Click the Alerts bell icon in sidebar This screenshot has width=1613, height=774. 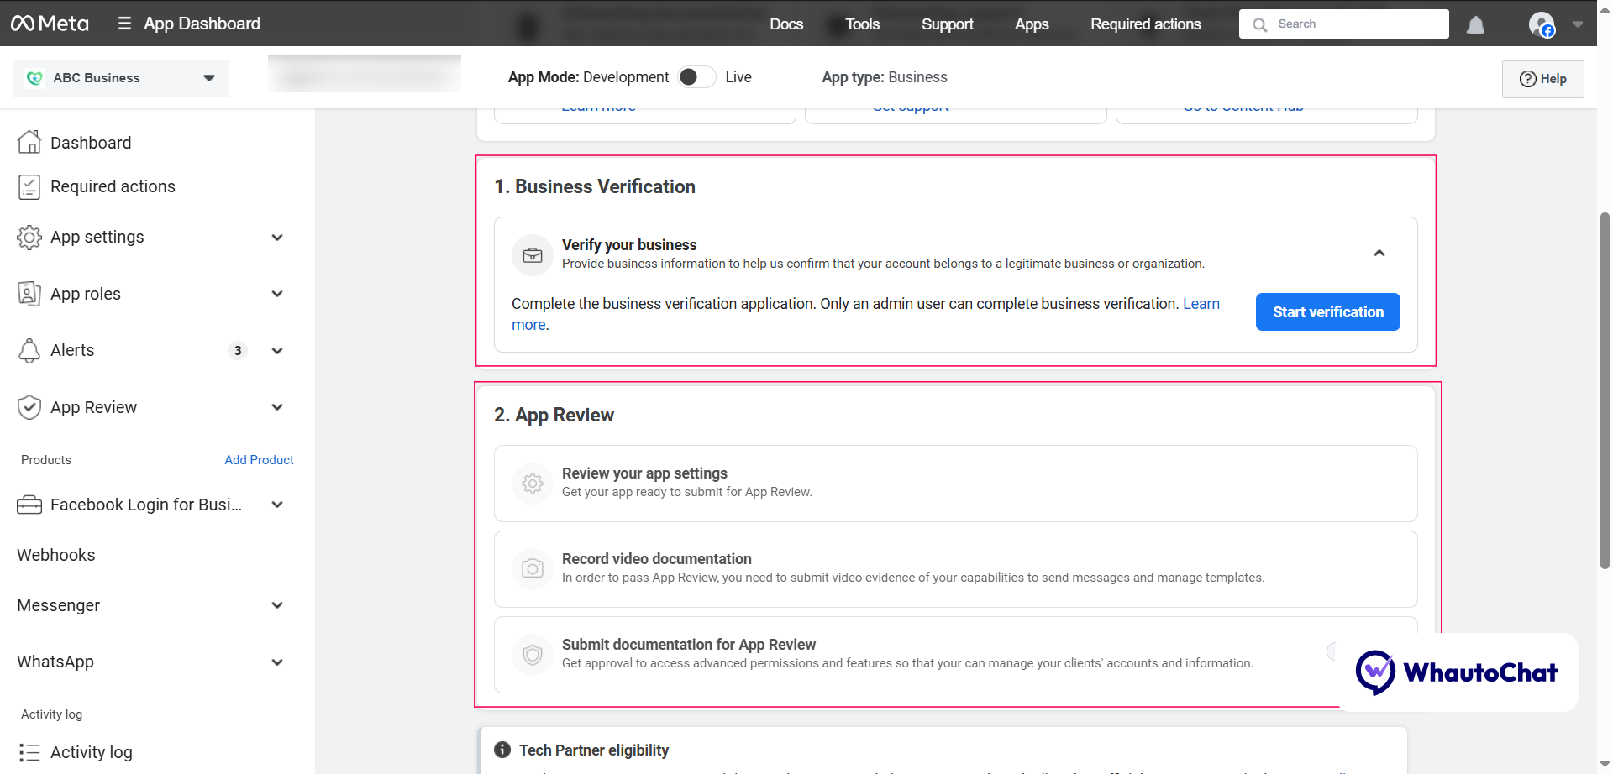click(29, 350)
